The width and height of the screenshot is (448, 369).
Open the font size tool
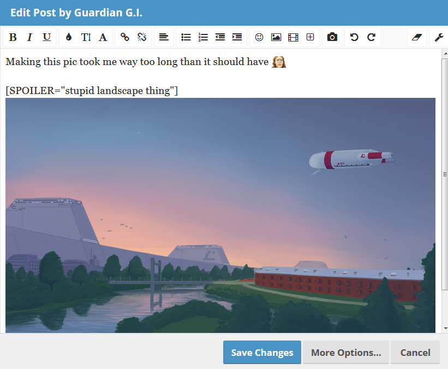point(86,37)
